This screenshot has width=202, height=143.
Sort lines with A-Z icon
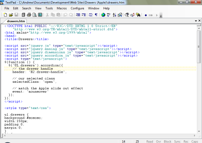pos(114,15)
